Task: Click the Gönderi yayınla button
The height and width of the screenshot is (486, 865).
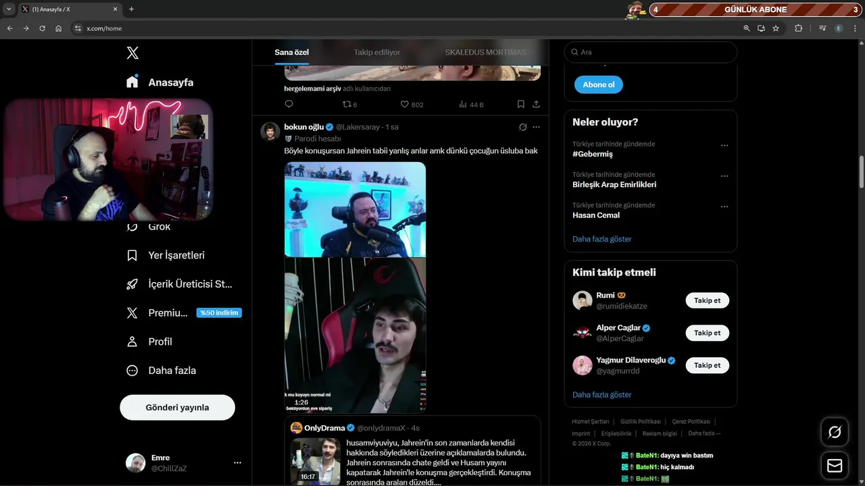Action: coord(177,408)
